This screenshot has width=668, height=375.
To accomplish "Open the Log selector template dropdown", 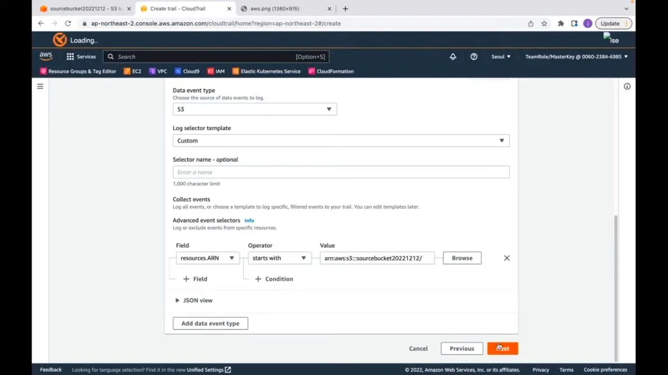I will pyautogui.click(x=341, y=141).
